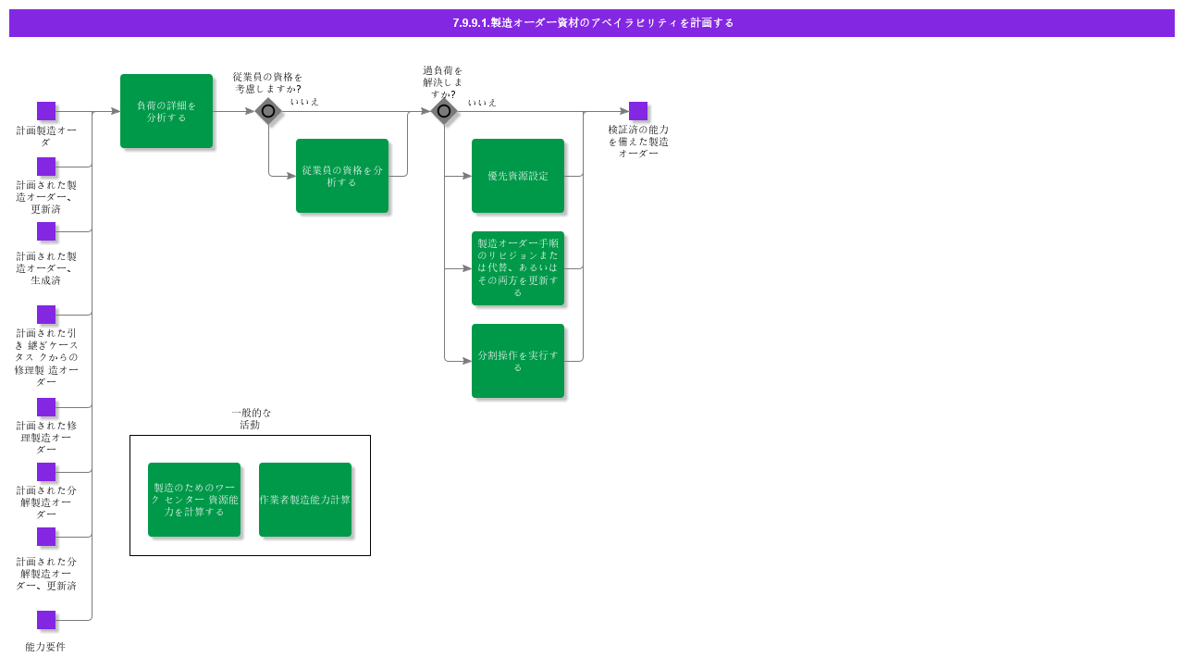This screenshot has width=1184, height=669.
Task: Open details of 分割操作を実行する node
Action: (x=518, y=361)
